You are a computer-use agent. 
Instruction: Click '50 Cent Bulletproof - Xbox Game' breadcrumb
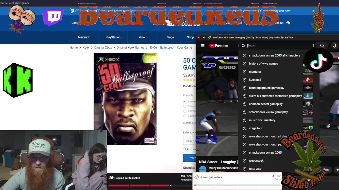pos(171,48)
